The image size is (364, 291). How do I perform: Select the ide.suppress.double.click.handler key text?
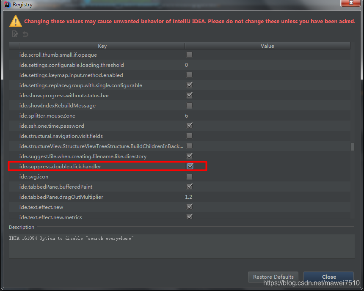pyautogui.click(x=61, y=166)
